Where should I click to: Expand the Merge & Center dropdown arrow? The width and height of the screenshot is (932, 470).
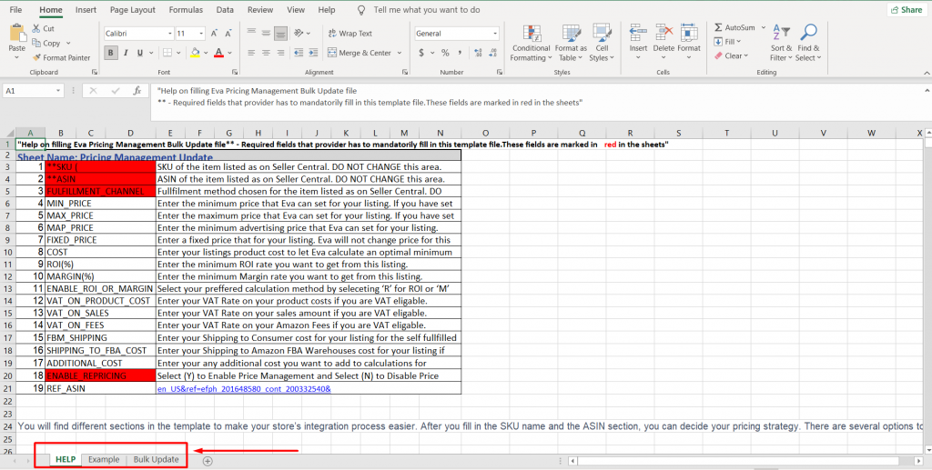point(400,53)
